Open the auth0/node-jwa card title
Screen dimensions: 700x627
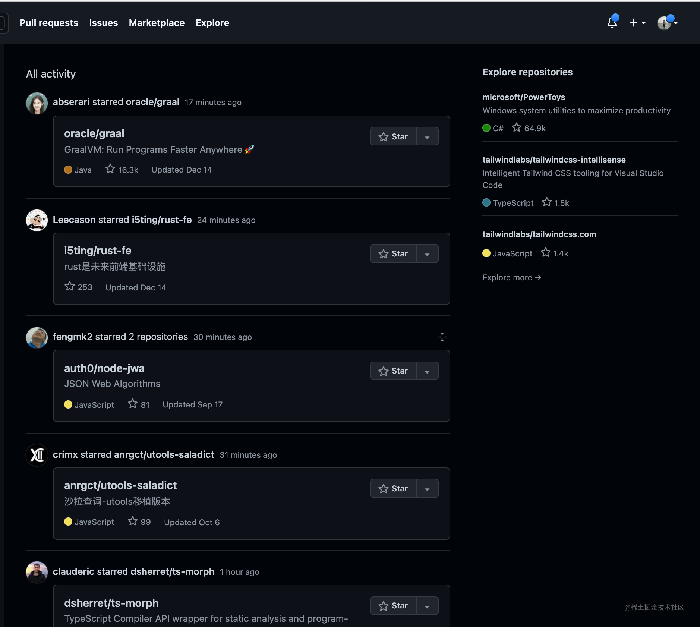click(x=104, y=368)
